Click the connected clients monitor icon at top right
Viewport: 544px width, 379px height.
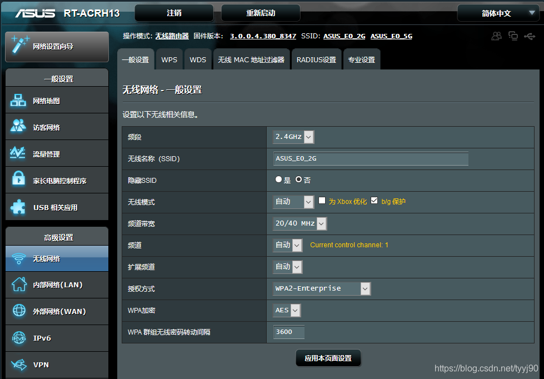513,36
